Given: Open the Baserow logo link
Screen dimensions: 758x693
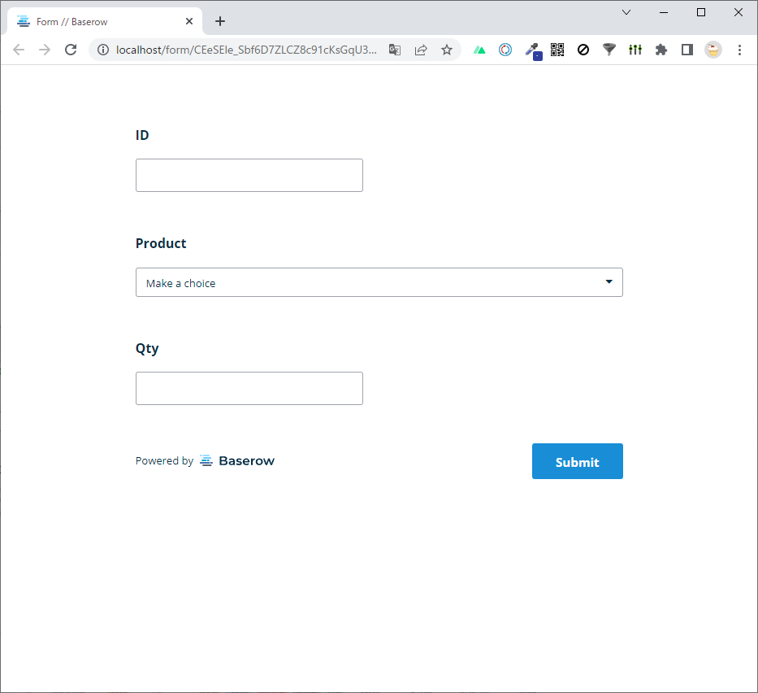Looking at the screenshot, I should pyautogui.click(x=237, y=460).
